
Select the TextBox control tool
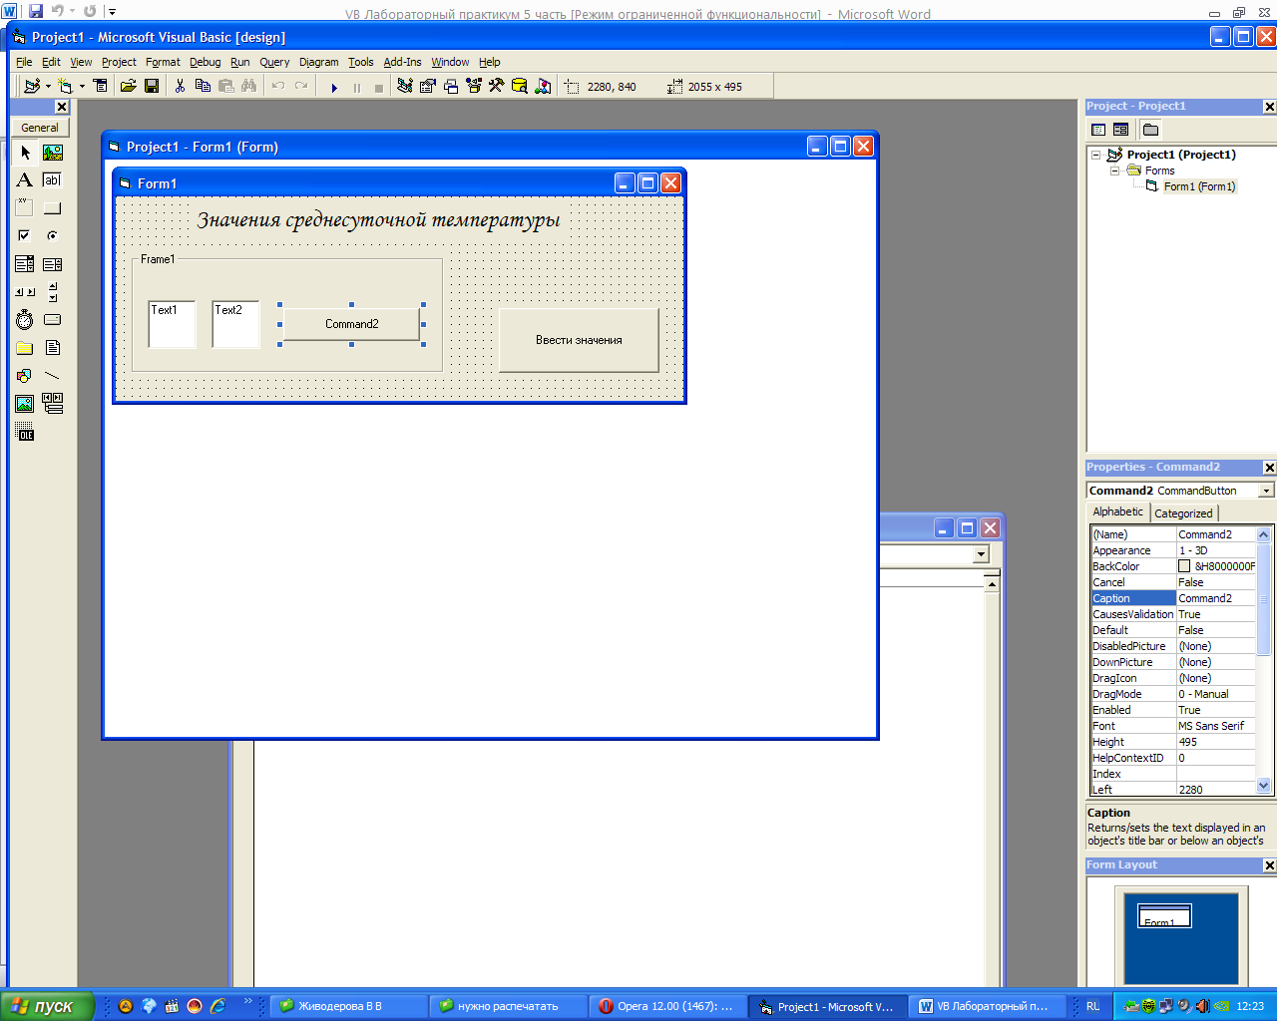tap(53, 180)
